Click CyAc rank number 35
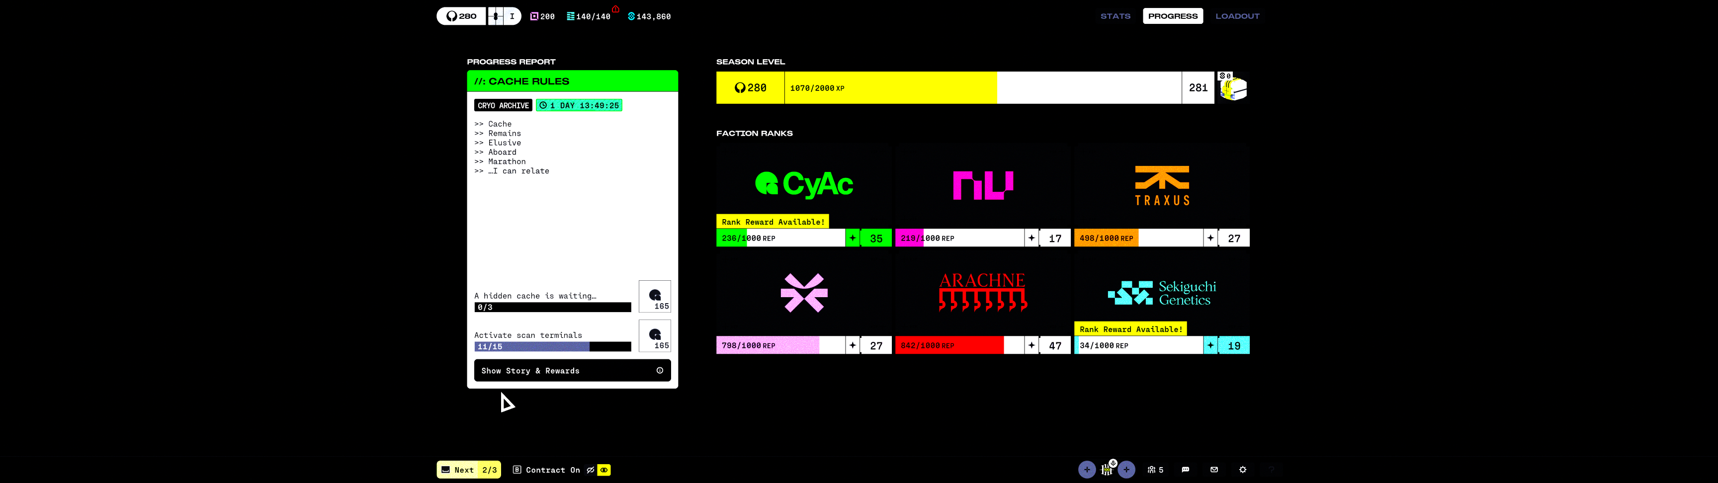This screenshot has width=1718, height=483. (x=876, y=238)
